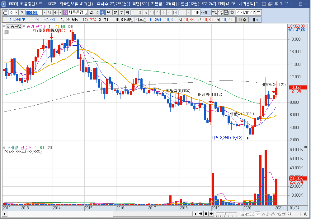Click the chart layout icon at toolbar start
This screenshot has width=311, height=219.
coord(5,13)
